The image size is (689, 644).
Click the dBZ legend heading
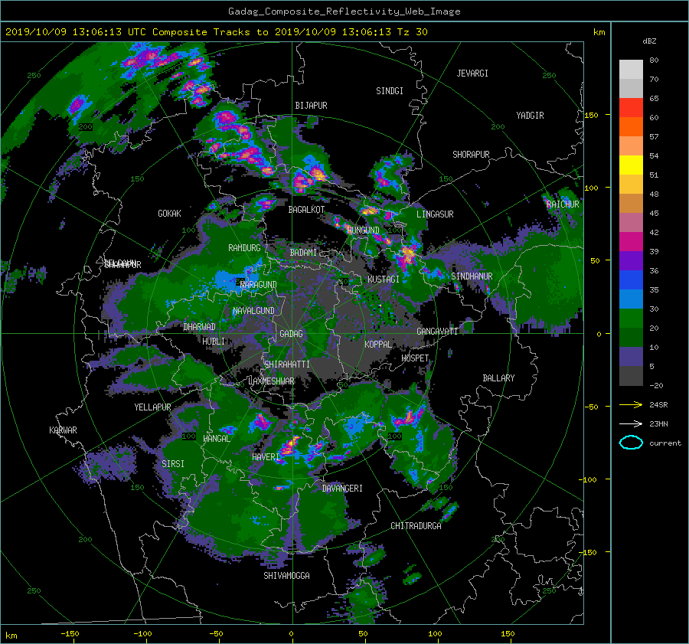[649, 41]
